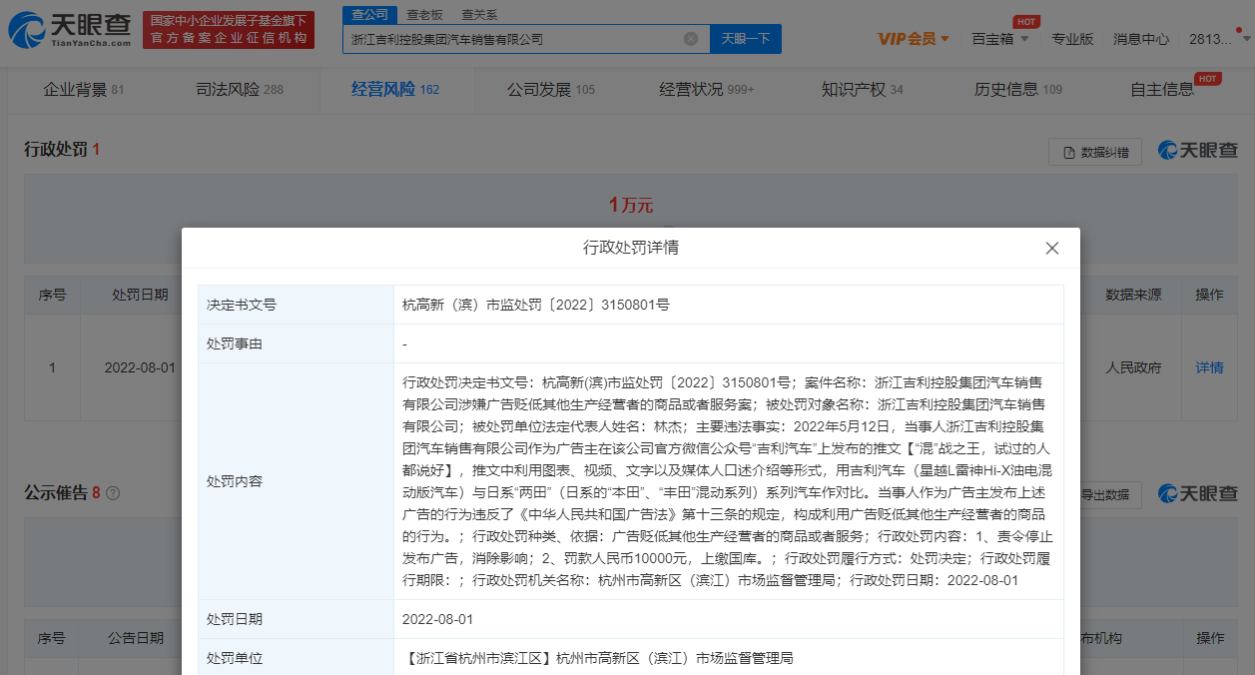The image size is (1255, 675).
Task: Click the 数据来源 column header
Action: coord(1133,295)
